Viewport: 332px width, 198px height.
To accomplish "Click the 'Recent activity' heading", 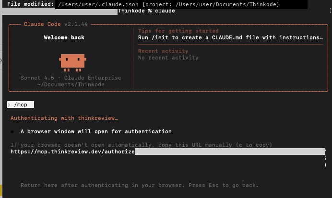I will pyautogui.click(x=163, y=51).
